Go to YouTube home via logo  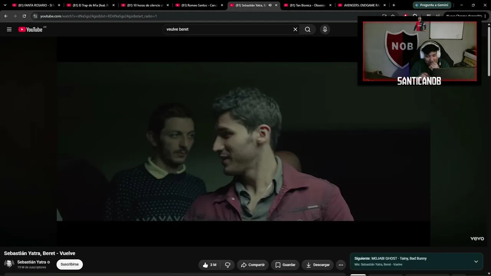[30, 30]
